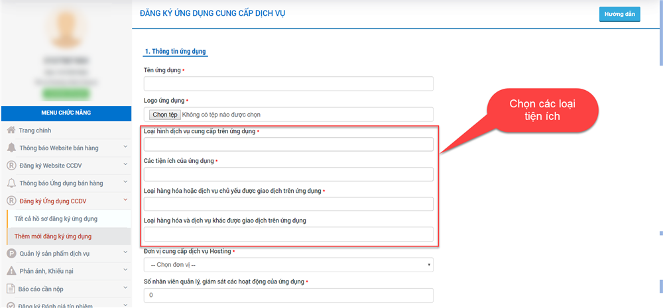Click the ĐĂNG KÝ ỨNG DỤNG CUNG CẤP DỊCH VỤ heading
This screenshot has width=663, height=308.
[213, 13]
